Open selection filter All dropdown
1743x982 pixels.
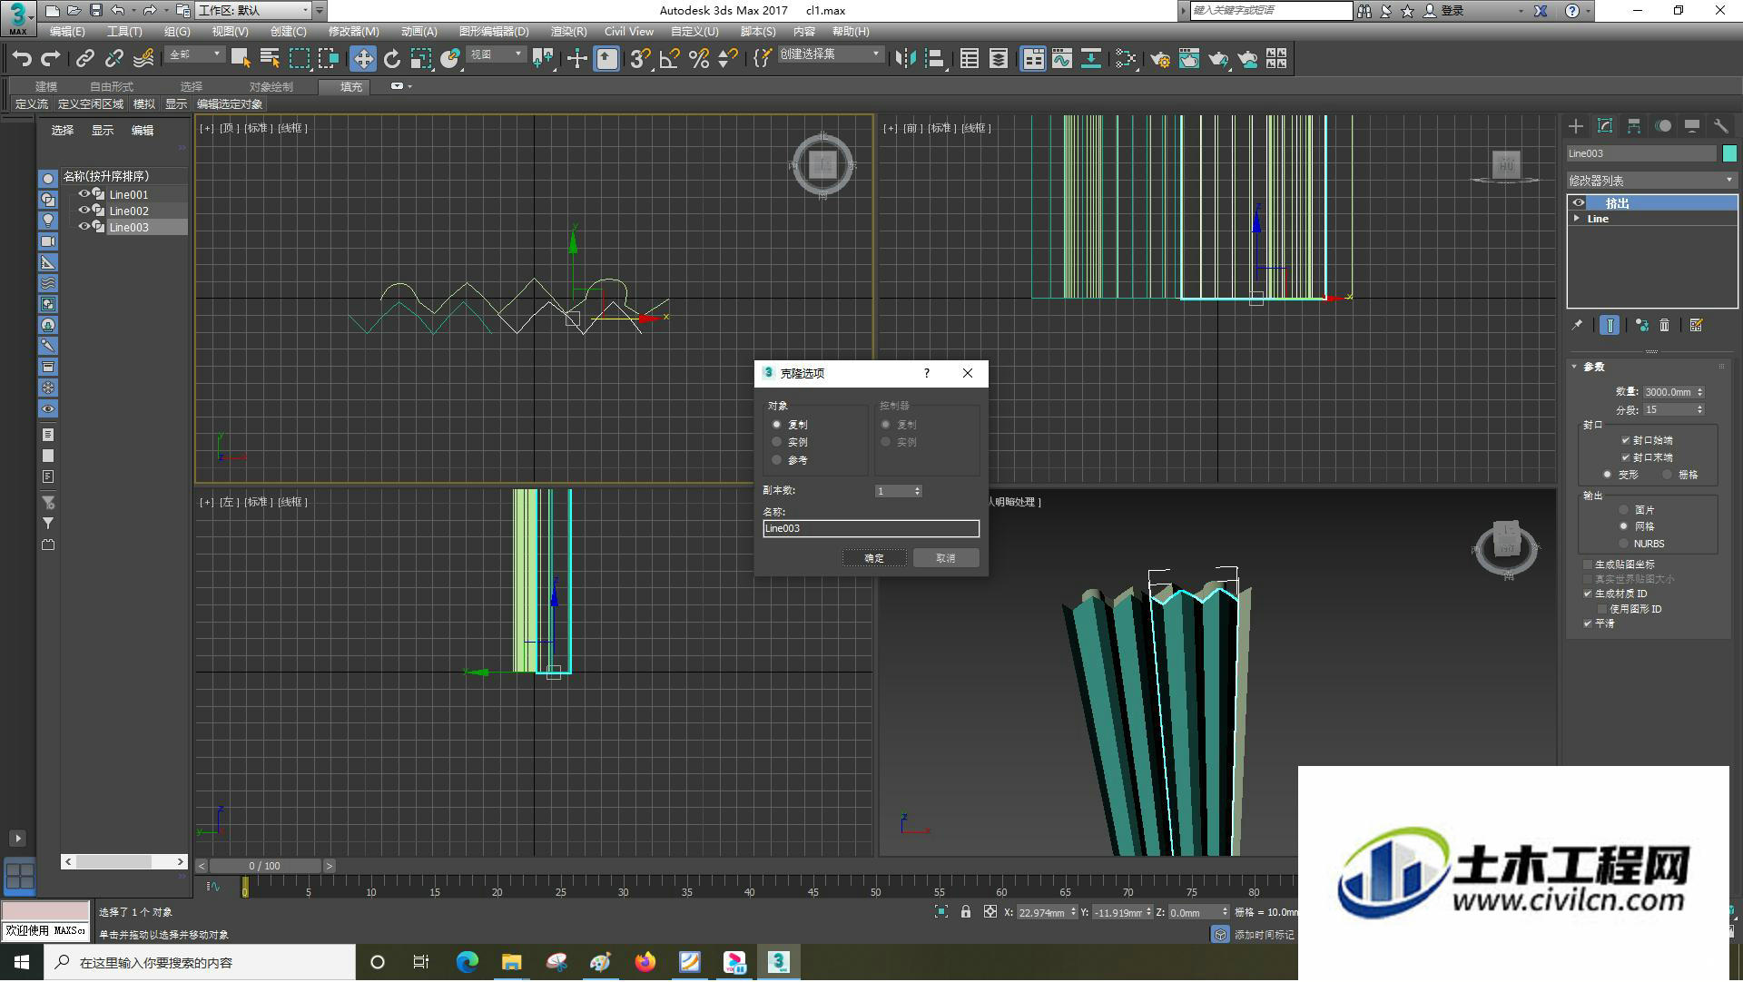195,55
